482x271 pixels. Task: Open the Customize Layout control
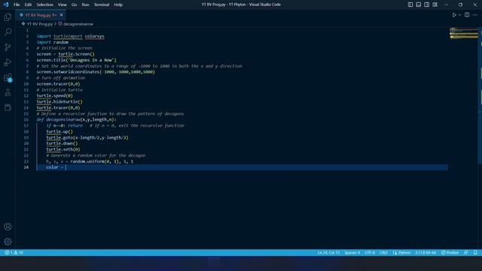coord(435,5)
